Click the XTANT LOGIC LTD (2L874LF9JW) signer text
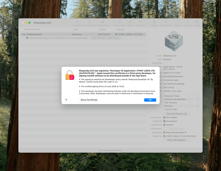 (181, 136)
